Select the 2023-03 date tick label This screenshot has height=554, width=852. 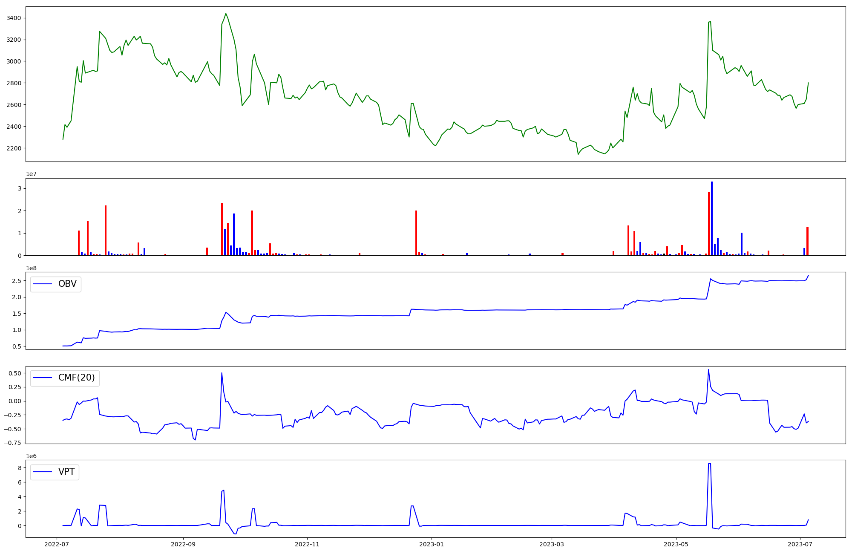click(x=552, y=544)
